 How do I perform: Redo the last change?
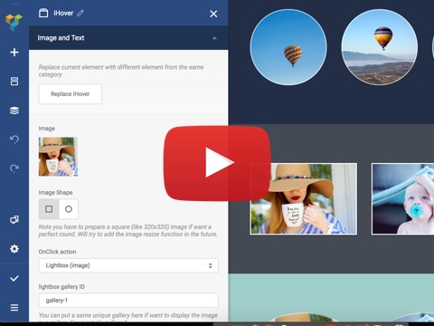tap(14, 168)
